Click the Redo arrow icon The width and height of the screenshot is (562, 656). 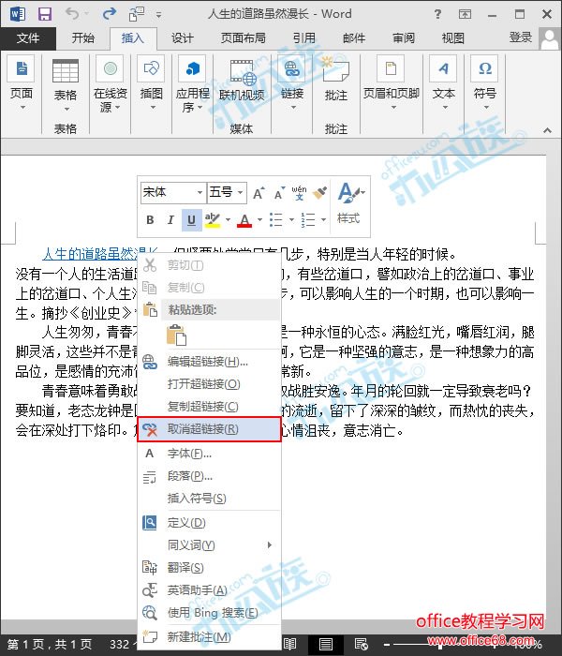(110, 14)
